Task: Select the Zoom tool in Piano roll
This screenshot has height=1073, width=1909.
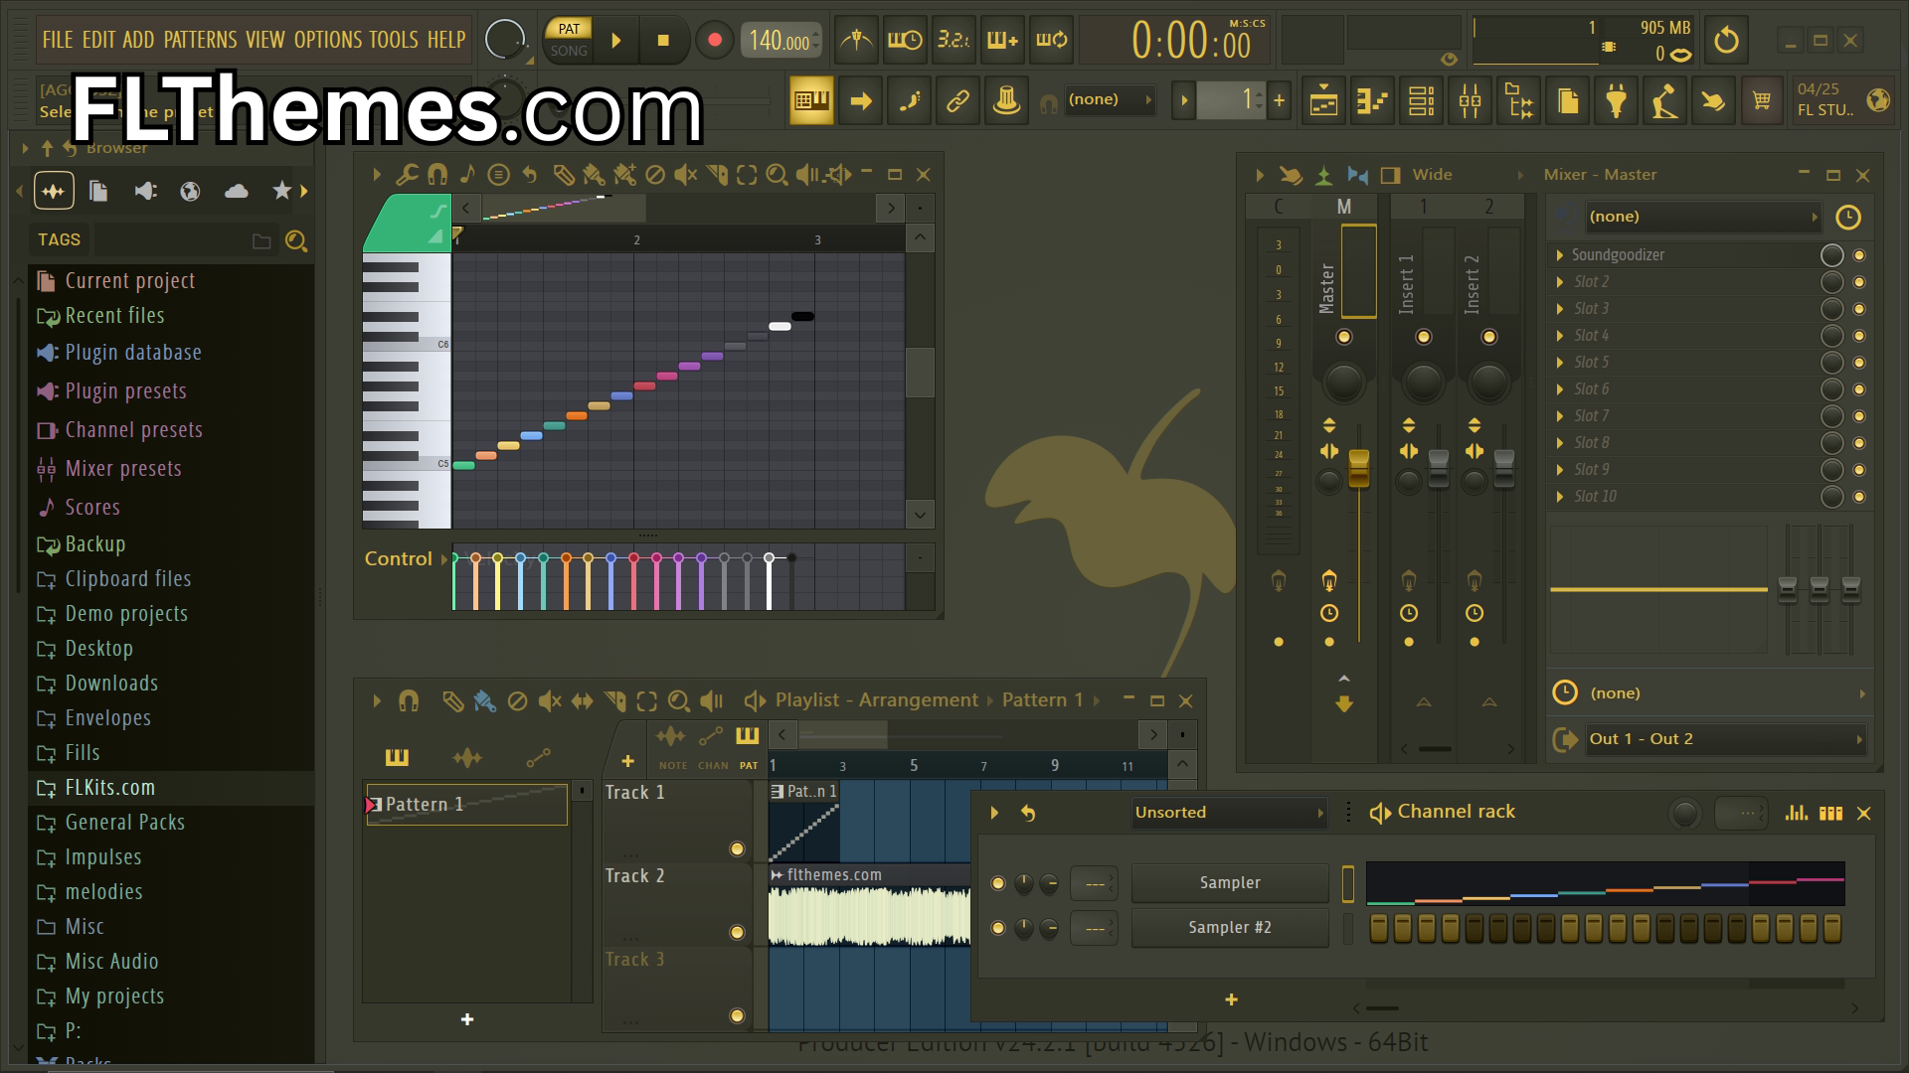Action: click(778, 175)
